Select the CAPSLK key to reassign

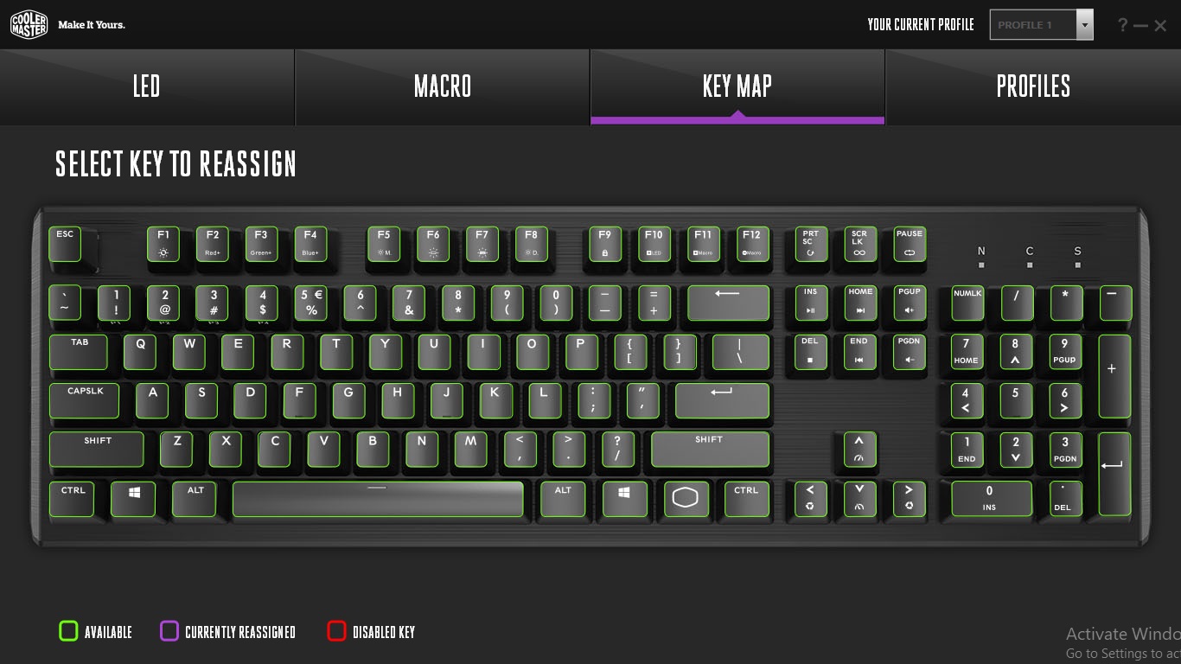tap(86, 401)
